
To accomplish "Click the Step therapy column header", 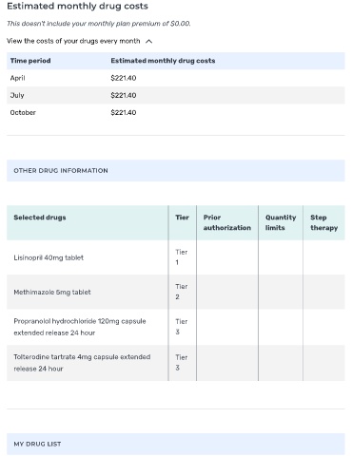I will 323,222.
